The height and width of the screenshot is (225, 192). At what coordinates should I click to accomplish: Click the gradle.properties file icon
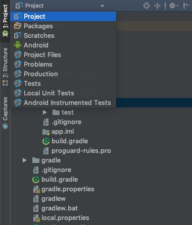pos(36,189)
